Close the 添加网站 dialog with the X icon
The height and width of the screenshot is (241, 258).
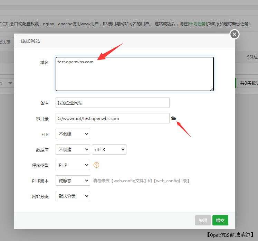click(x=235, y=34)
